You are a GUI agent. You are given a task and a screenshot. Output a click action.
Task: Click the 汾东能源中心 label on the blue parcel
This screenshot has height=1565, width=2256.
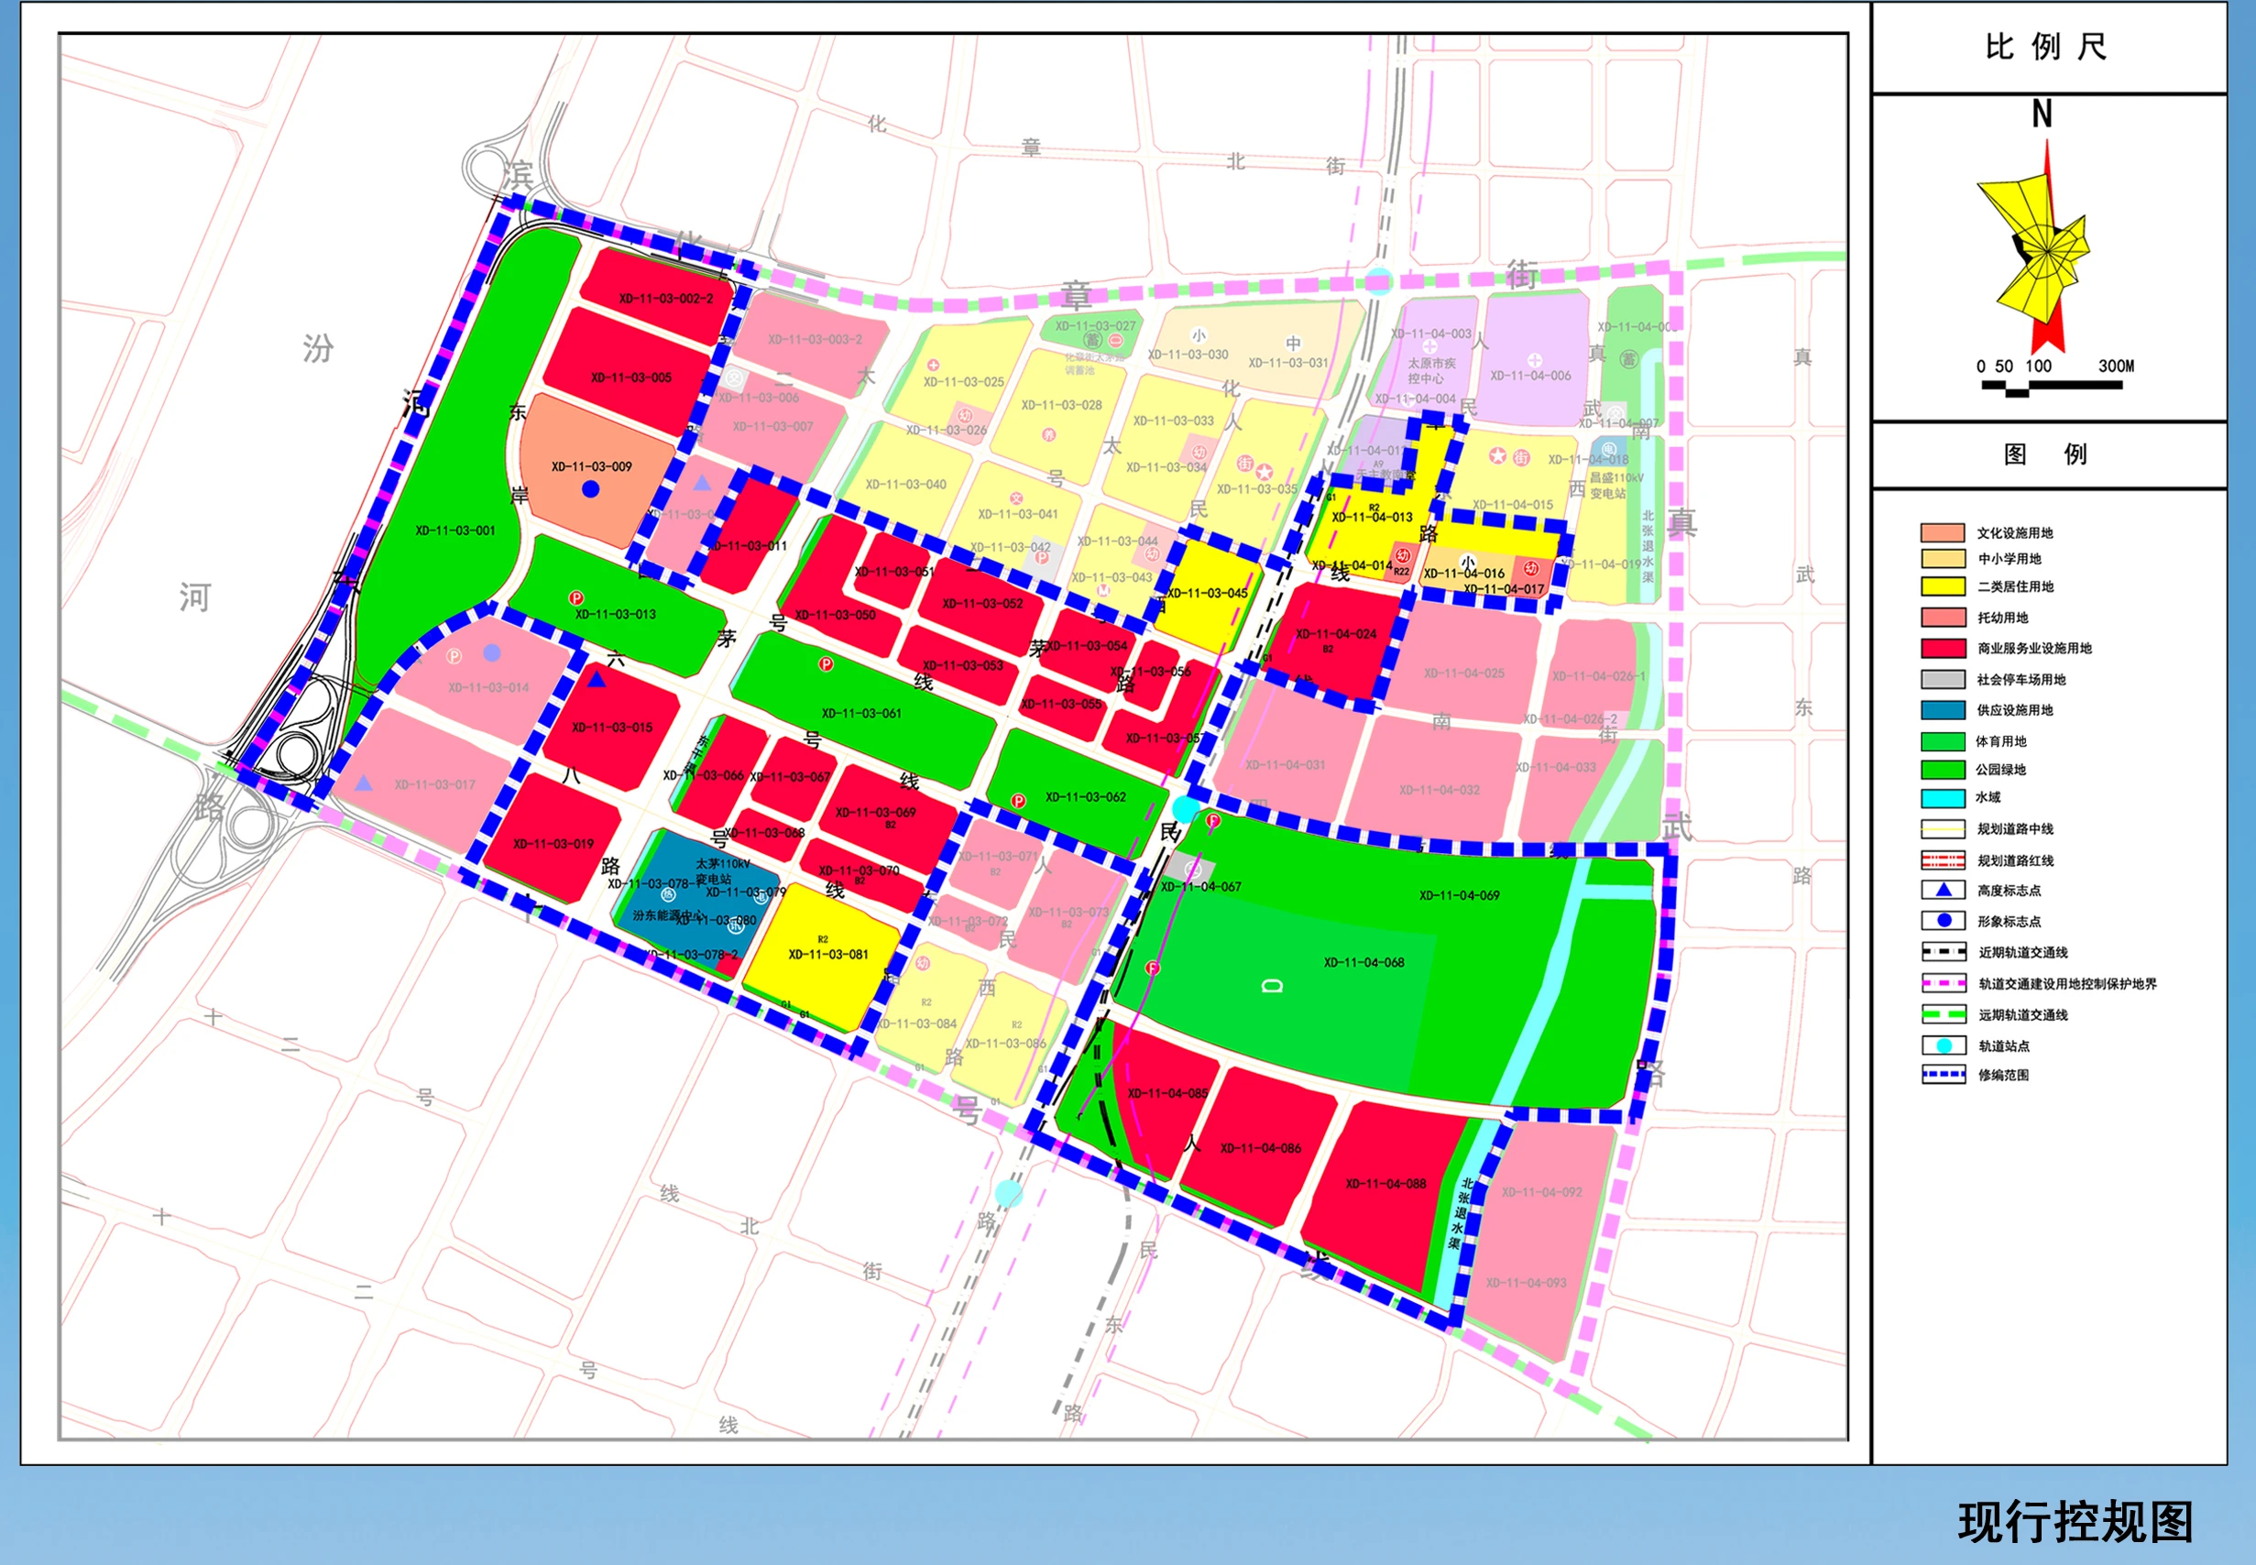(x=667, y=914)
